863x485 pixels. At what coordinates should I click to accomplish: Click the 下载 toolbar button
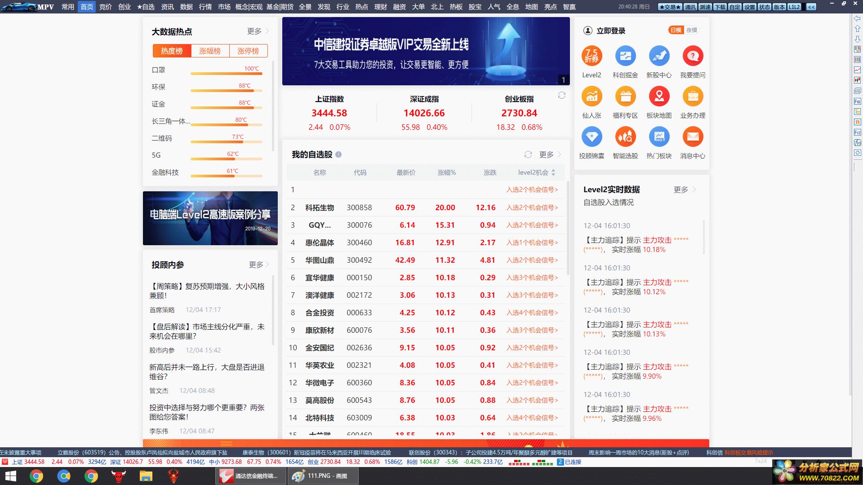point(720,7)
